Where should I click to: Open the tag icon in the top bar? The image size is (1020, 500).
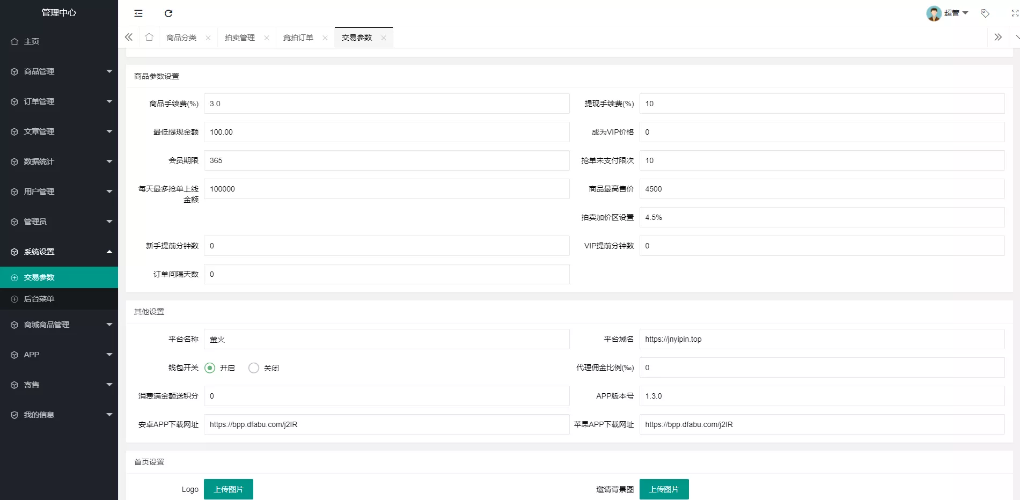tap(985, 13)
